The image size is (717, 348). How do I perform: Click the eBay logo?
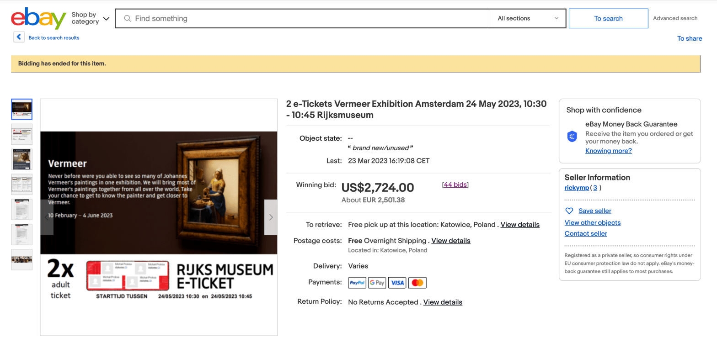point(38,18)
